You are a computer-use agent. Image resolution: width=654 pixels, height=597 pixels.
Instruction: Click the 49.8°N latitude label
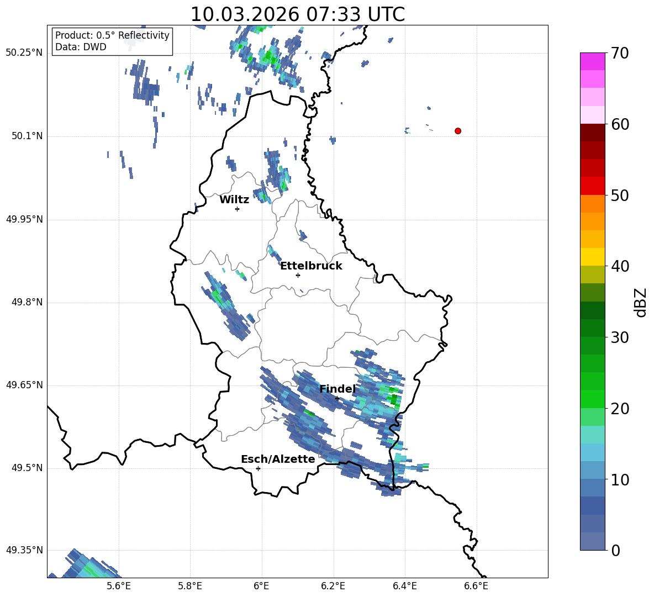click(x=27, y=302)
